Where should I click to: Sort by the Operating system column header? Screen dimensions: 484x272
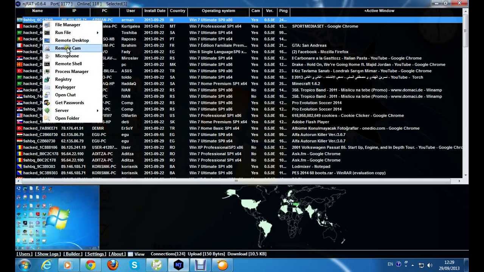tap(219, 11)
